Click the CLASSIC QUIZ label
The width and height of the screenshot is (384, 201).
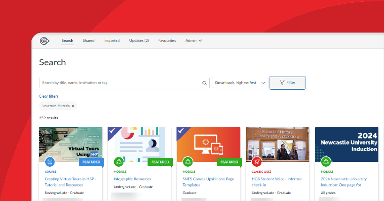[x=261, y=172]
